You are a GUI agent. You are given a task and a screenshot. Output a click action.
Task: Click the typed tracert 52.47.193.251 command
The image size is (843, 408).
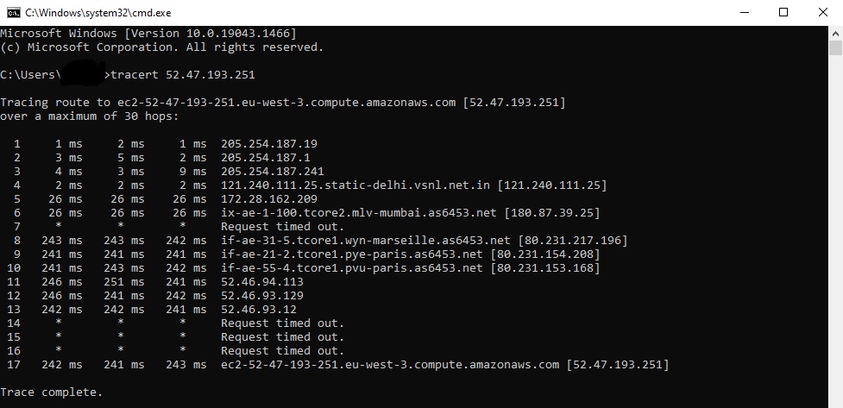pyautogui.click(x=185, y=75)
